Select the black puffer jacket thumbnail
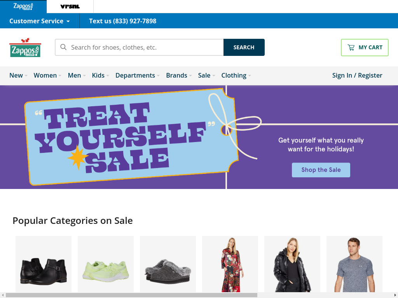398x298 pixels. pyautogui.click(x=292, y=264)
